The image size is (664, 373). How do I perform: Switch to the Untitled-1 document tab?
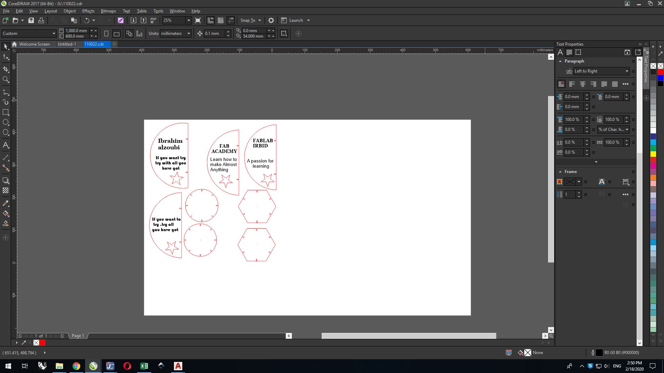[x=67, y=44]
